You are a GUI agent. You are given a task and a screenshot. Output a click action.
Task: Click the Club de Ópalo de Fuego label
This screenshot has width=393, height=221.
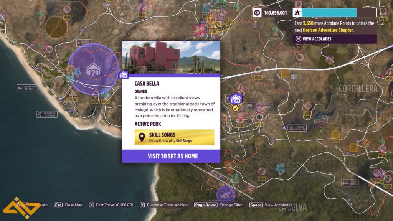pyautogui.click(x=27, y=88)
